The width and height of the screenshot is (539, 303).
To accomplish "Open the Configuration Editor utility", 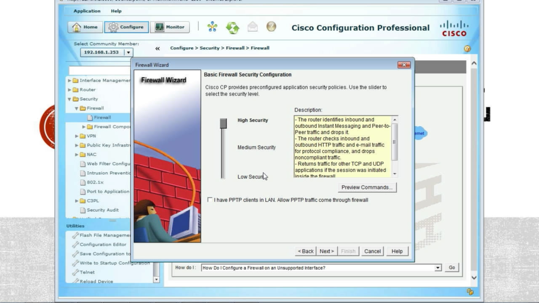I will click(99, 245).
